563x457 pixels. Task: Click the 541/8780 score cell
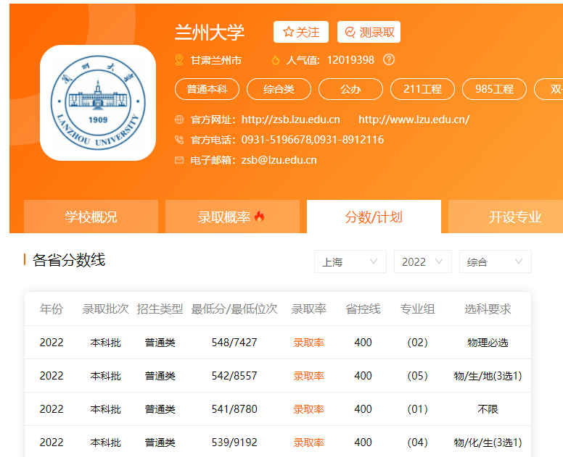(x=234, y=409)
